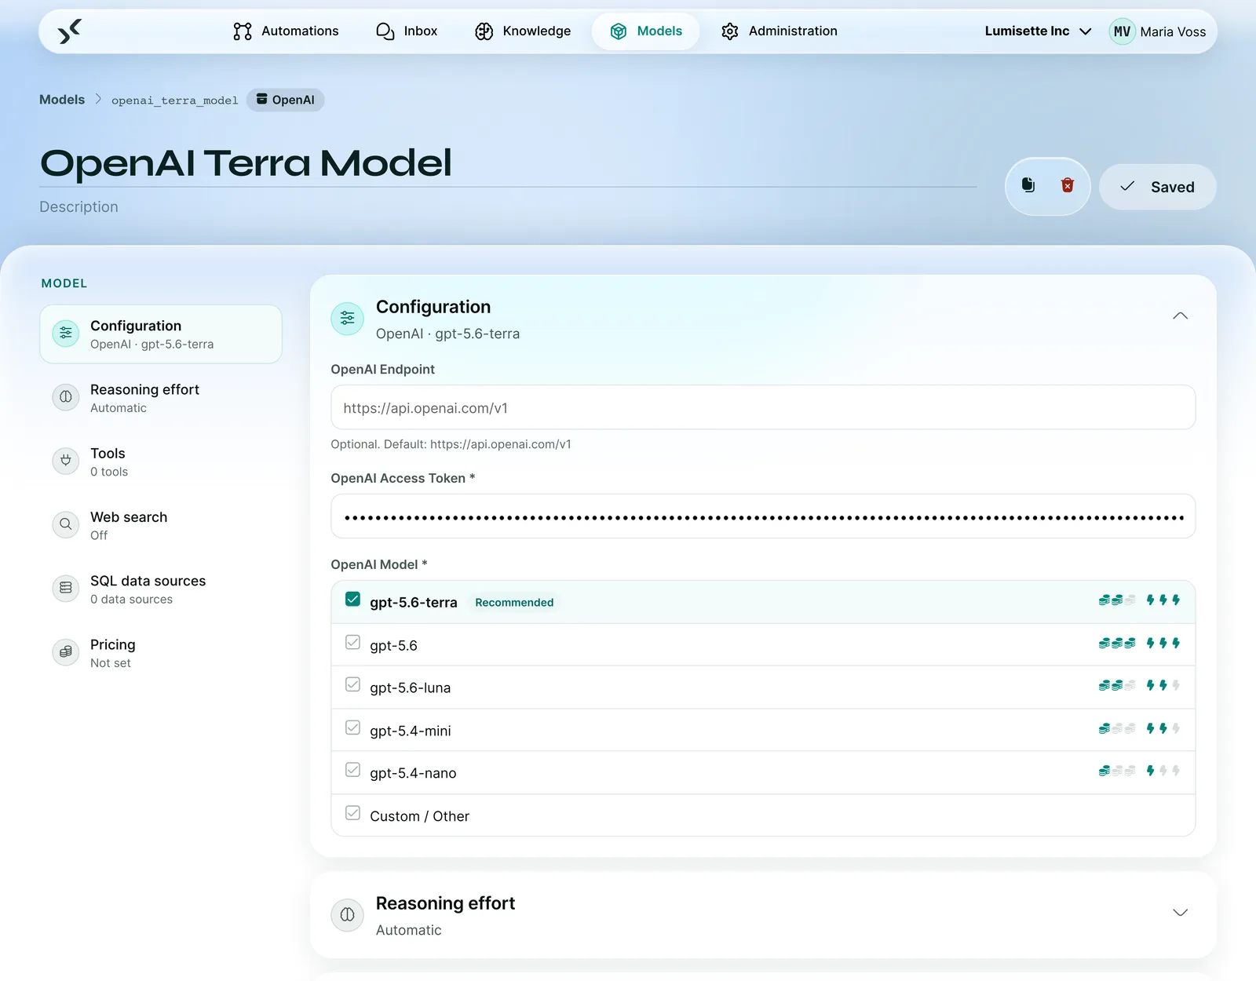1256x981 pixels.
Task: Click the OpenAI Access Token field
Action: point(763,516)
